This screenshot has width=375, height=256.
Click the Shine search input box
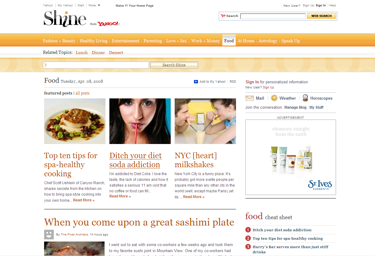(x=96, y=65)
